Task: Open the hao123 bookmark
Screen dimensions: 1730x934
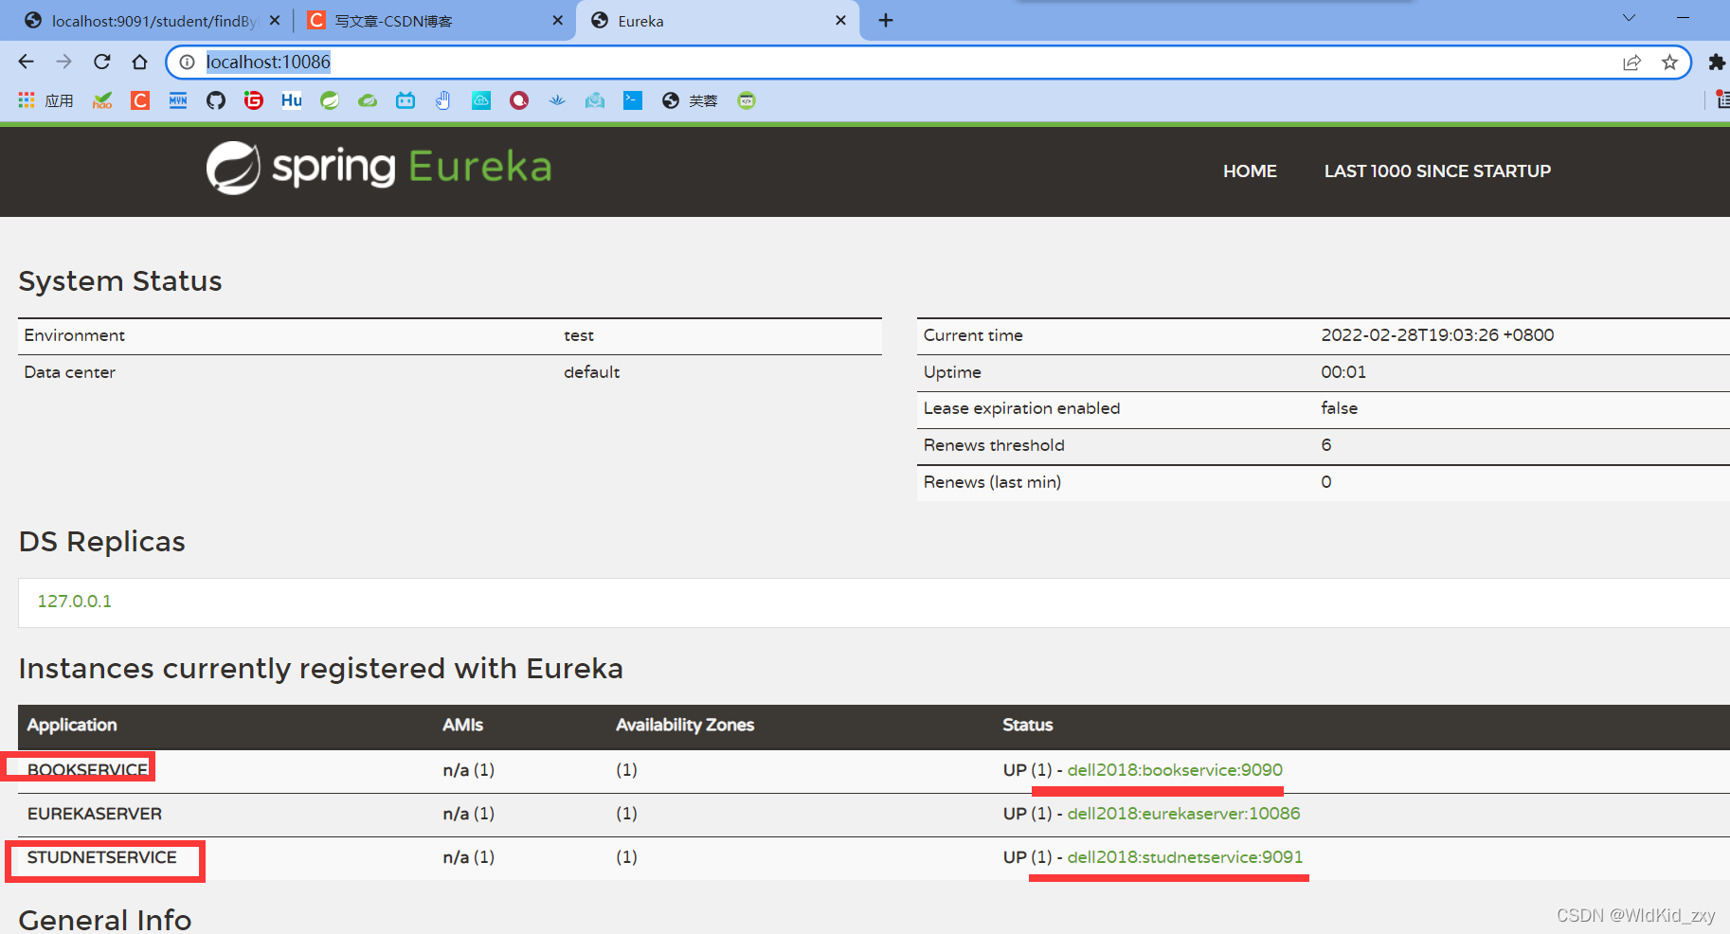Action: point(102,100)
